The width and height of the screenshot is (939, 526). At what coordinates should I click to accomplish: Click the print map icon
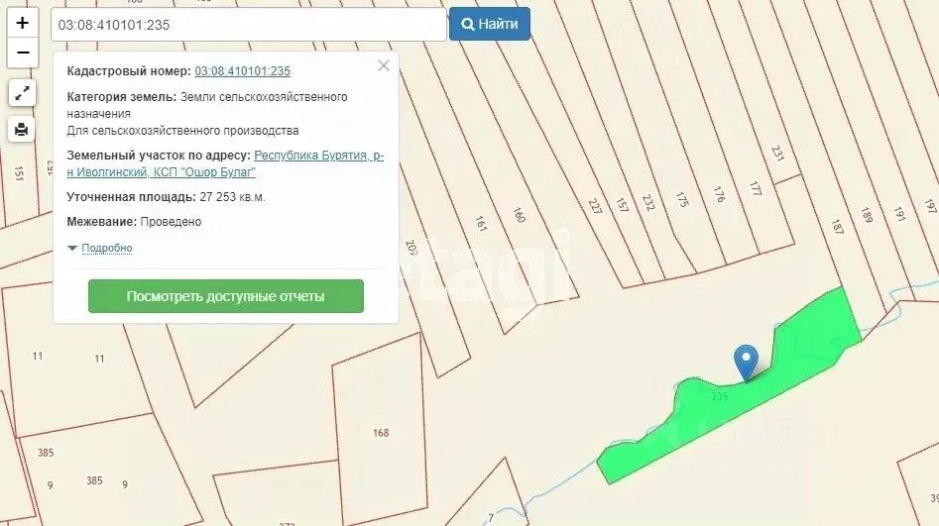tap(22, 129)
